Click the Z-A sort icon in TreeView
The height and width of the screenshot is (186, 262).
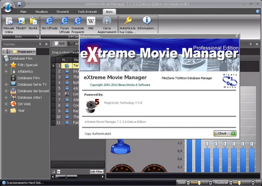pyautogui.click(x=8, y=52)
